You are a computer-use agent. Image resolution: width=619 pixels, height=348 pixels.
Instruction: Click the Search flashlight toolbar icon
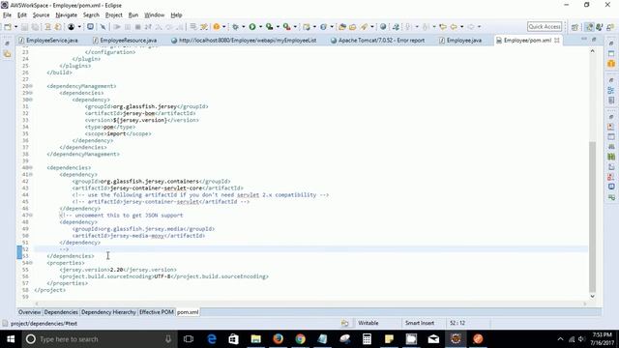click(x=364, y=27)
